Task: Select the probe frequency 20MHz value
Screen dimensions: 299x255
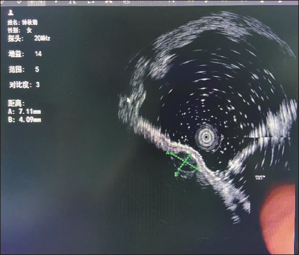Action: (x=42, y=39)
